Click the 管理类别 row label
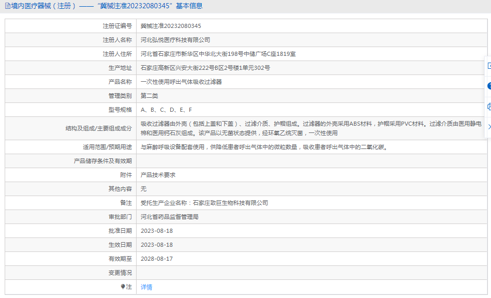This screenshot has width=491, height=298. click(x=120, y=96)
